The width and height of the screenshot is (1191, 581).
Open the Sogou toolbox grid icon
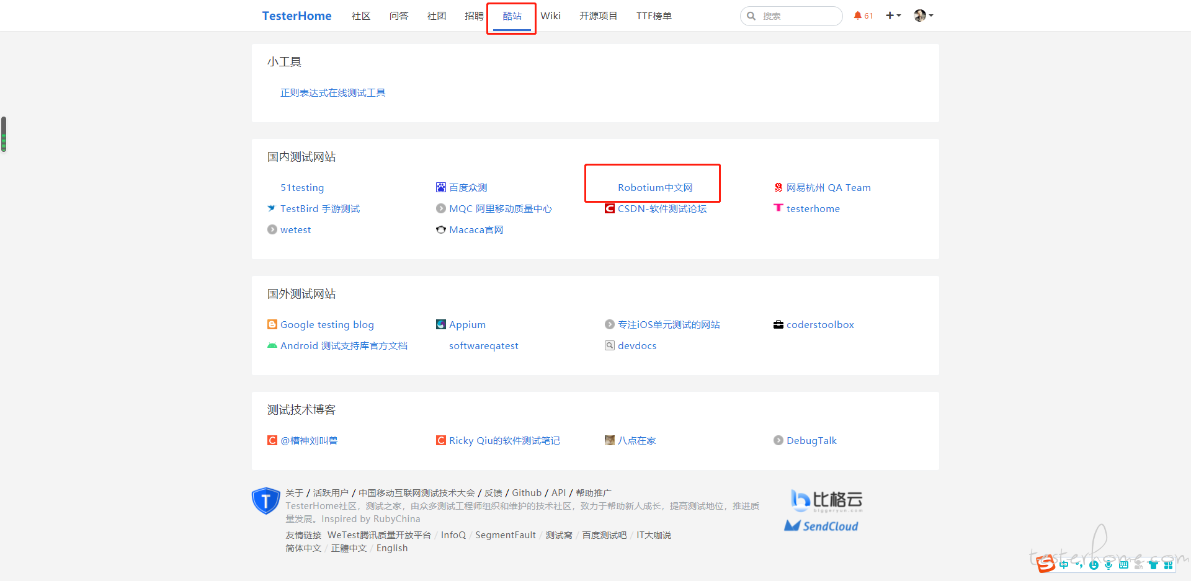pyautogui.click(x=1168, y=565)
